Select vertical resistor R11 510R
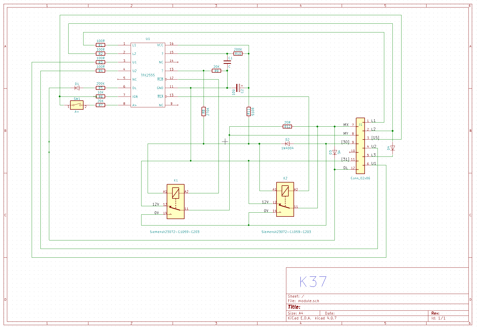The width and height of the screenshot is (477, 330). [x=249, y=111]
